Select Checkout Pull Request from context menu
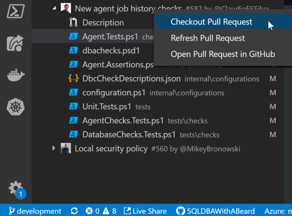Image resolution: width=292 pixels, height=216 pixels. pos(211,22)
